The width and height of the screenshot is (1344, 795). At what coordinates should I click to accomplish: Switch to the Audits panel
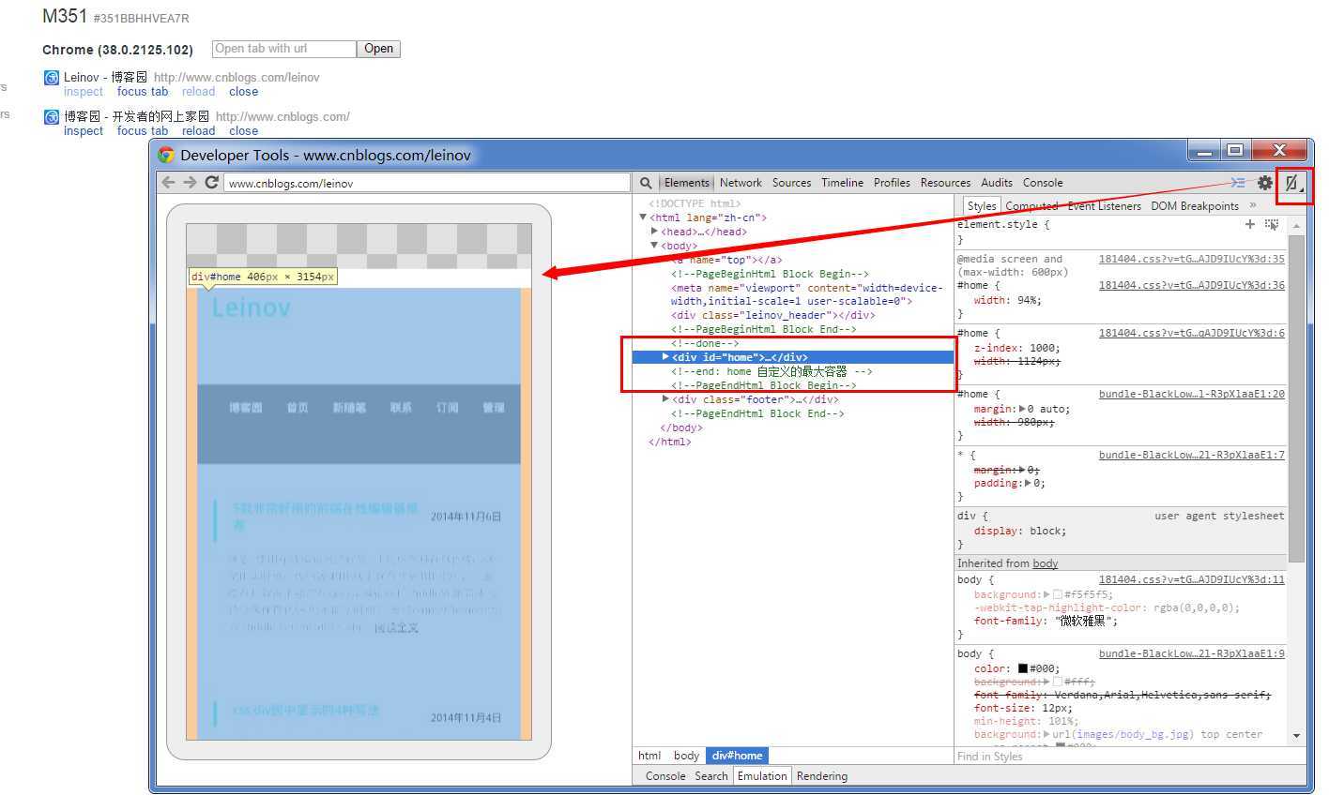997,183
